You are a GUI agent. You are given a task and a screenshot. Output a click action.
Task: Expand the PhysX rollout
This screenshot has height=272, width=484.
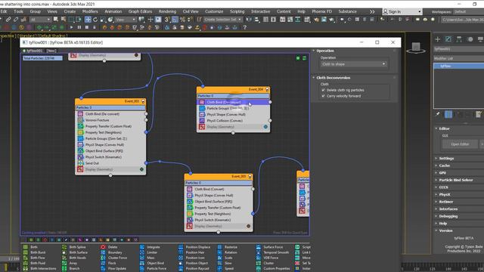445,195
